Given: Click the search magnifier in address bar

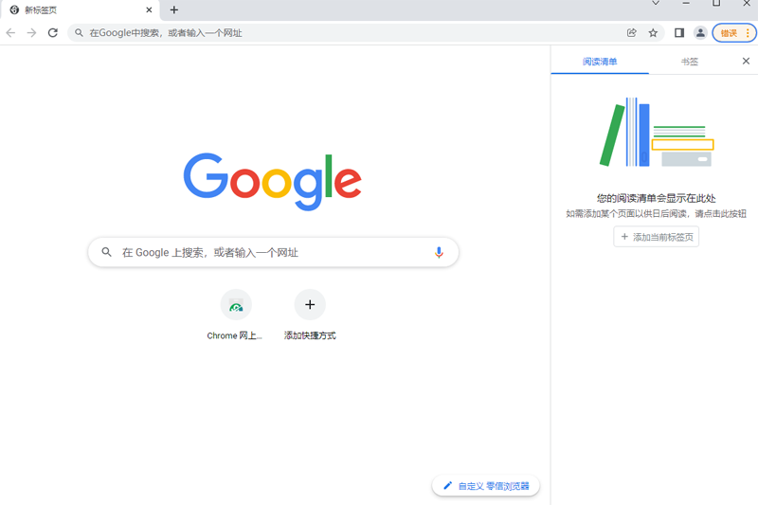Looking at the screenshot, I should point(79,33).
